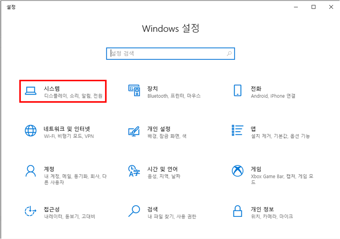
Task: Open the 게임 Xbox icon
Action: point(238,171)
